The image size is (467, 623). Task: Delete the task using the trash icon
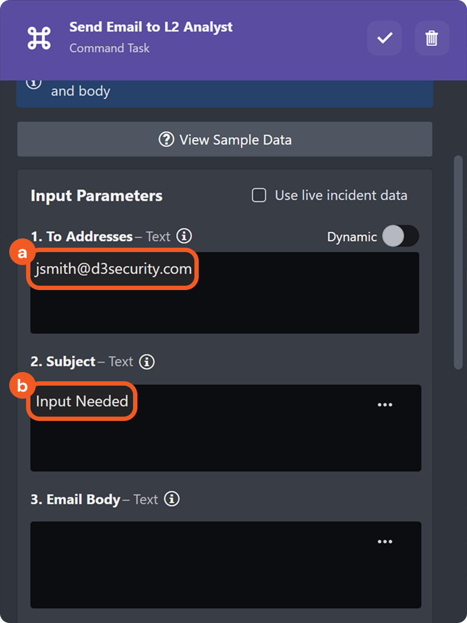coord(432,38)
